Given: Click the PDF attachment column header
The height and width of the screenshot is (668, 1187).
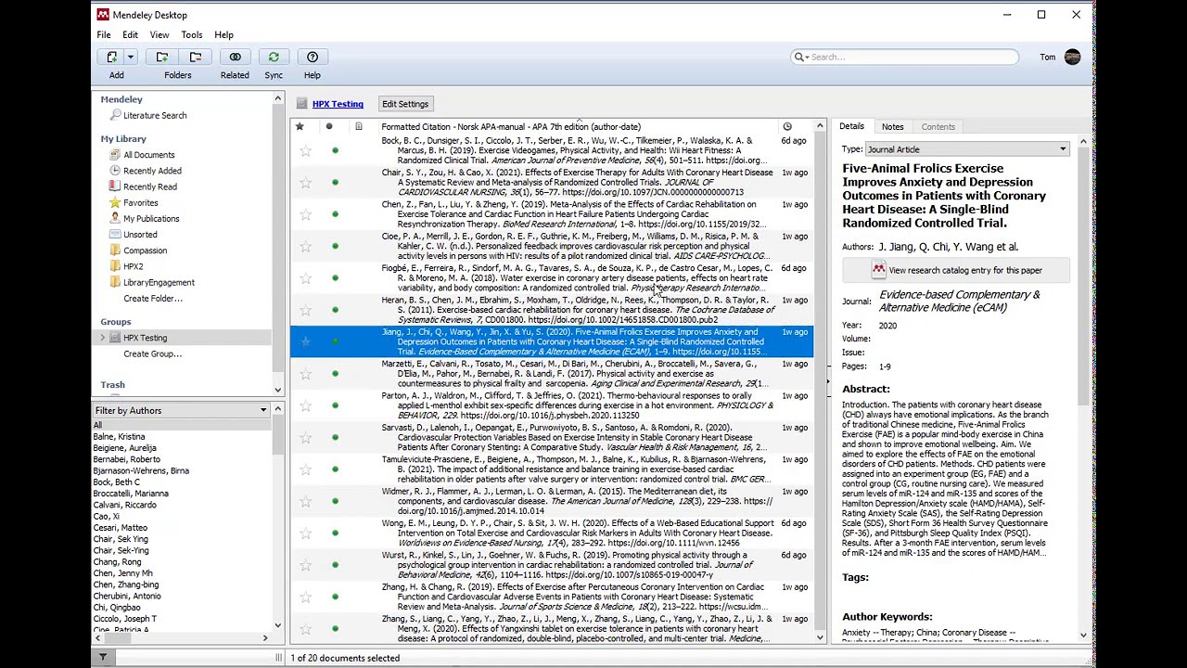Looking at the screenshot, I should tap(359, 126).
